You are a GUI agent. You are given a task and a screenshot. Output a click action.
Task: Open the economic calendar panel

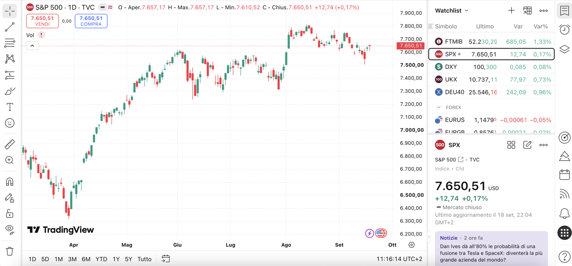tap(564, 175)
